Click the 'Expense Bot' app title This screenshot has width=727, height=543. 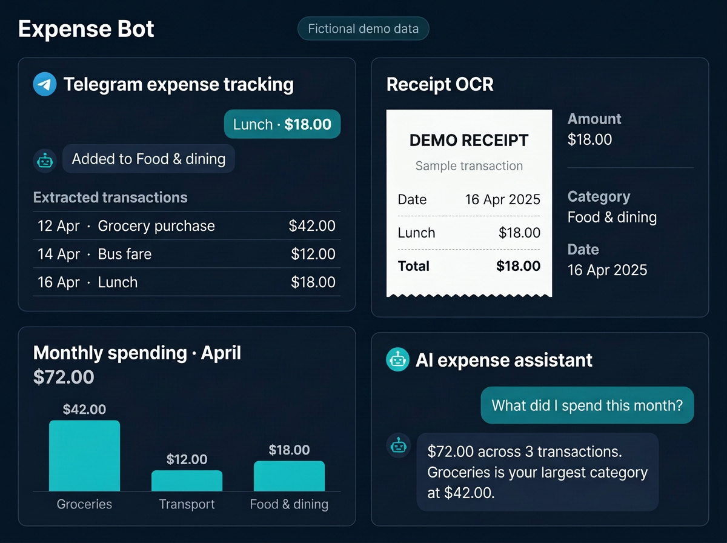[x=86, y=29]
